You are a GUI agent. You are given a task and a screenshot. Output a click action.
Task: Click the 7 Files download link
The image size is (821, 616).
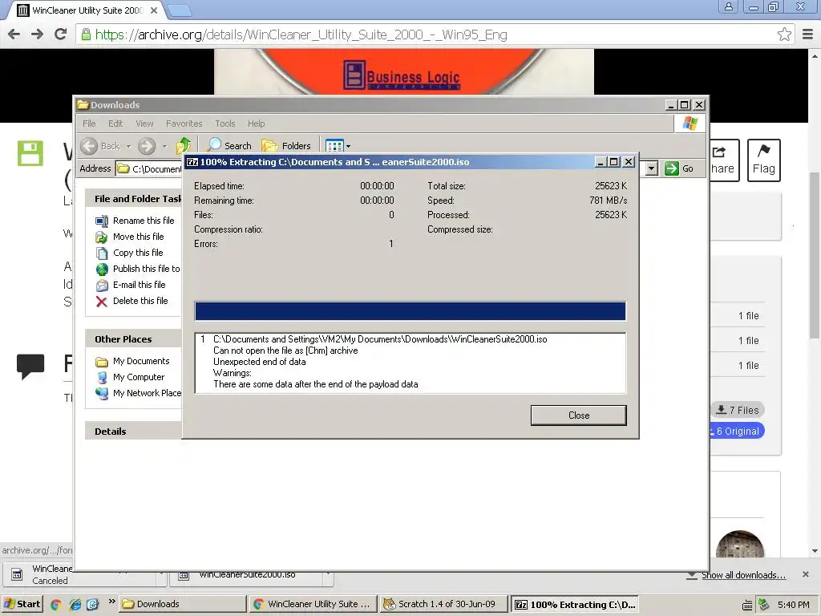tap(738, 410)
